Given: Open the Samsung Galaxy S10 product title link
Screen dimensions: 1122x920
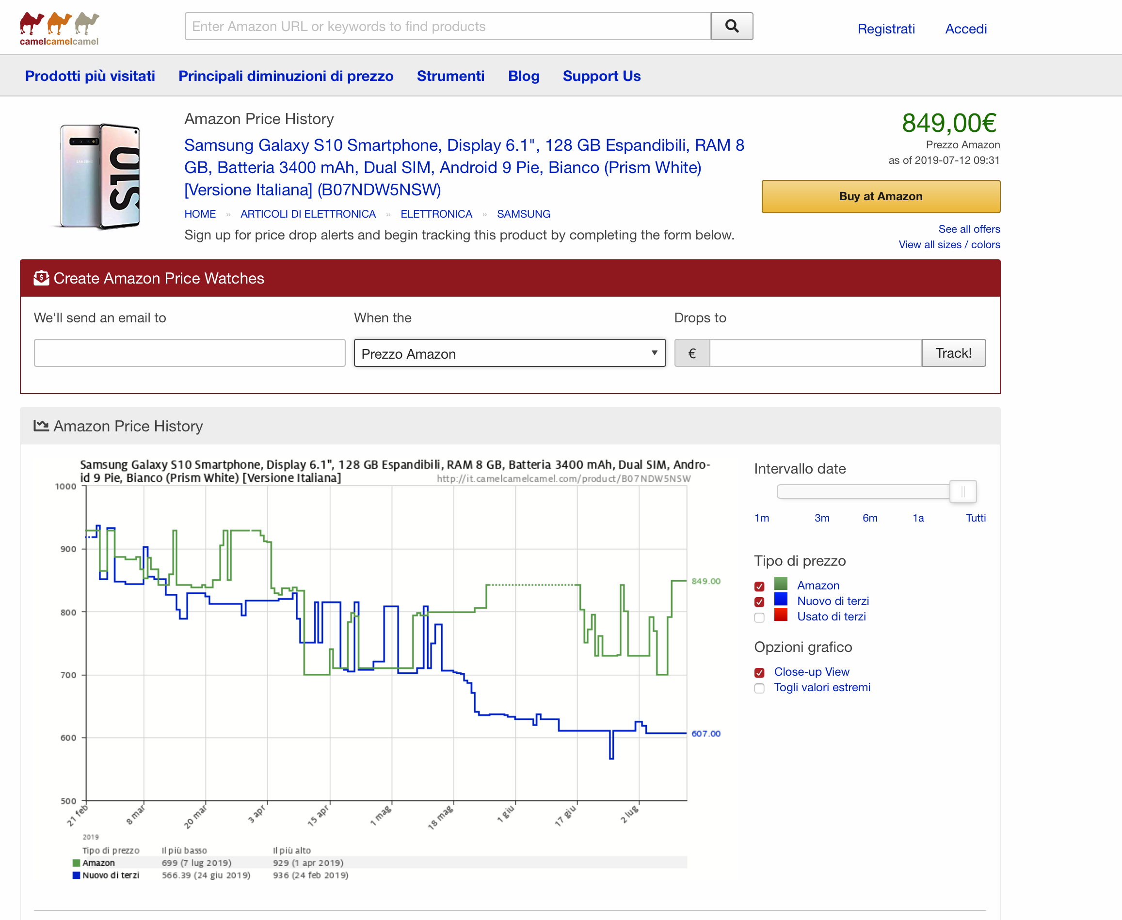Looking at the screenshot, I should tap(464, 167).
